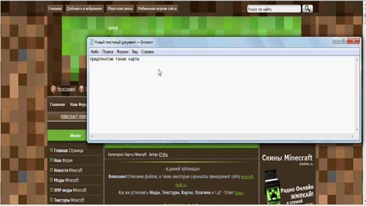This screenshot has height=206, width=366.
Task: Click Notepad horizontal scrollbar right arrow
Action: click(352, 136)
